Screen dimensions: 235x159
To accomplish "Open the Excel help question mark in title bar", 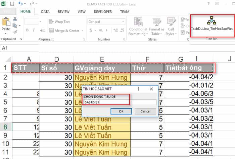I will pos(208,4).
